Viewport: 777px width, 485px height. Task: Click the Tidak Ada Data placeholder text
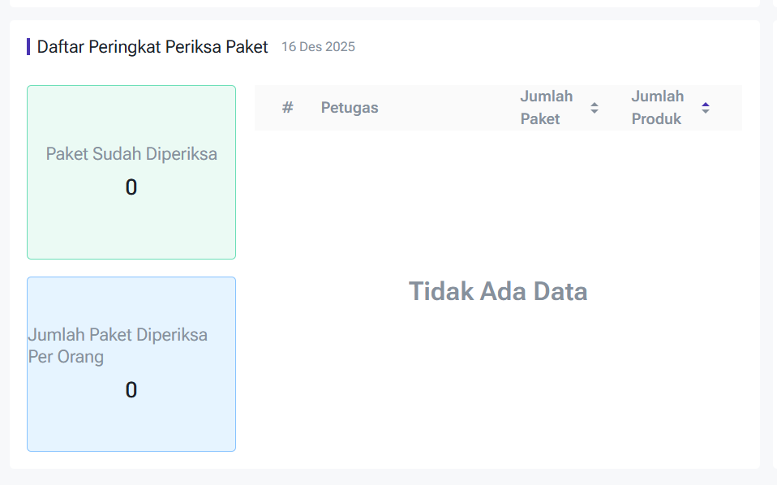498,291
